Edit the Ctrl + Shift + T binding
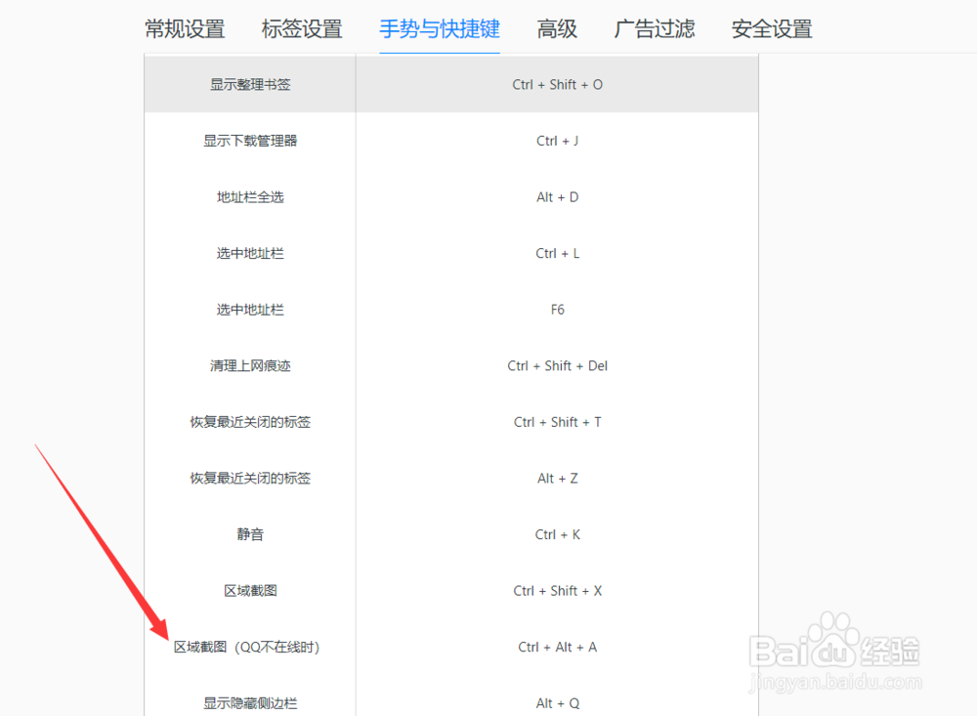977x716 pixels. tap(557, 421)
